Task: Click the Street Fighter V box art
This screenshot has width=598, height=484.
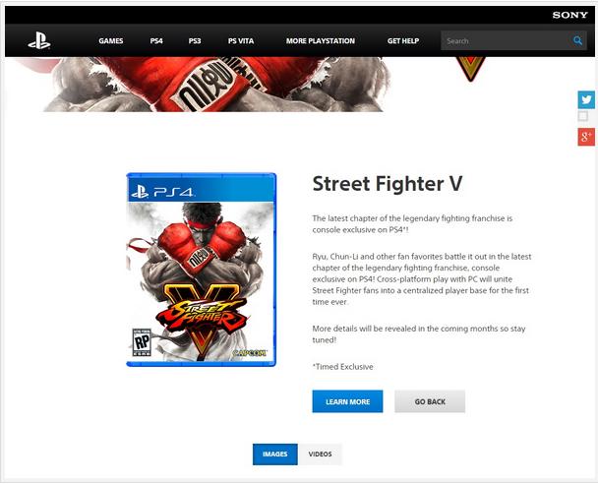Action: [x=201, y=270]
